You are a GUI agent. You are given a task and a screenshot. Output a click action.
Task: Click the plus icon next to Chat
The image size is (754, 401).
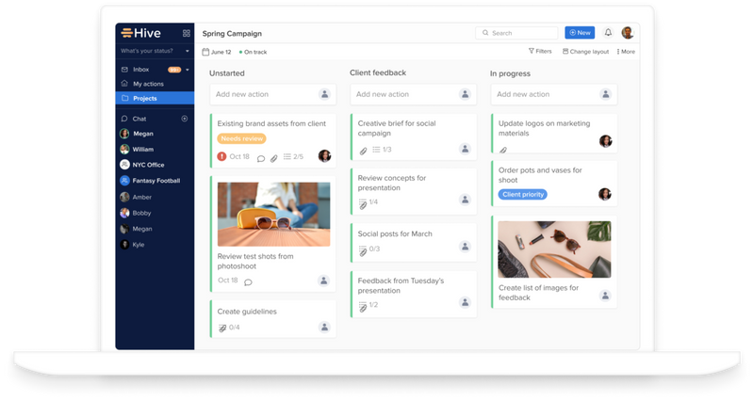point(185,119)
